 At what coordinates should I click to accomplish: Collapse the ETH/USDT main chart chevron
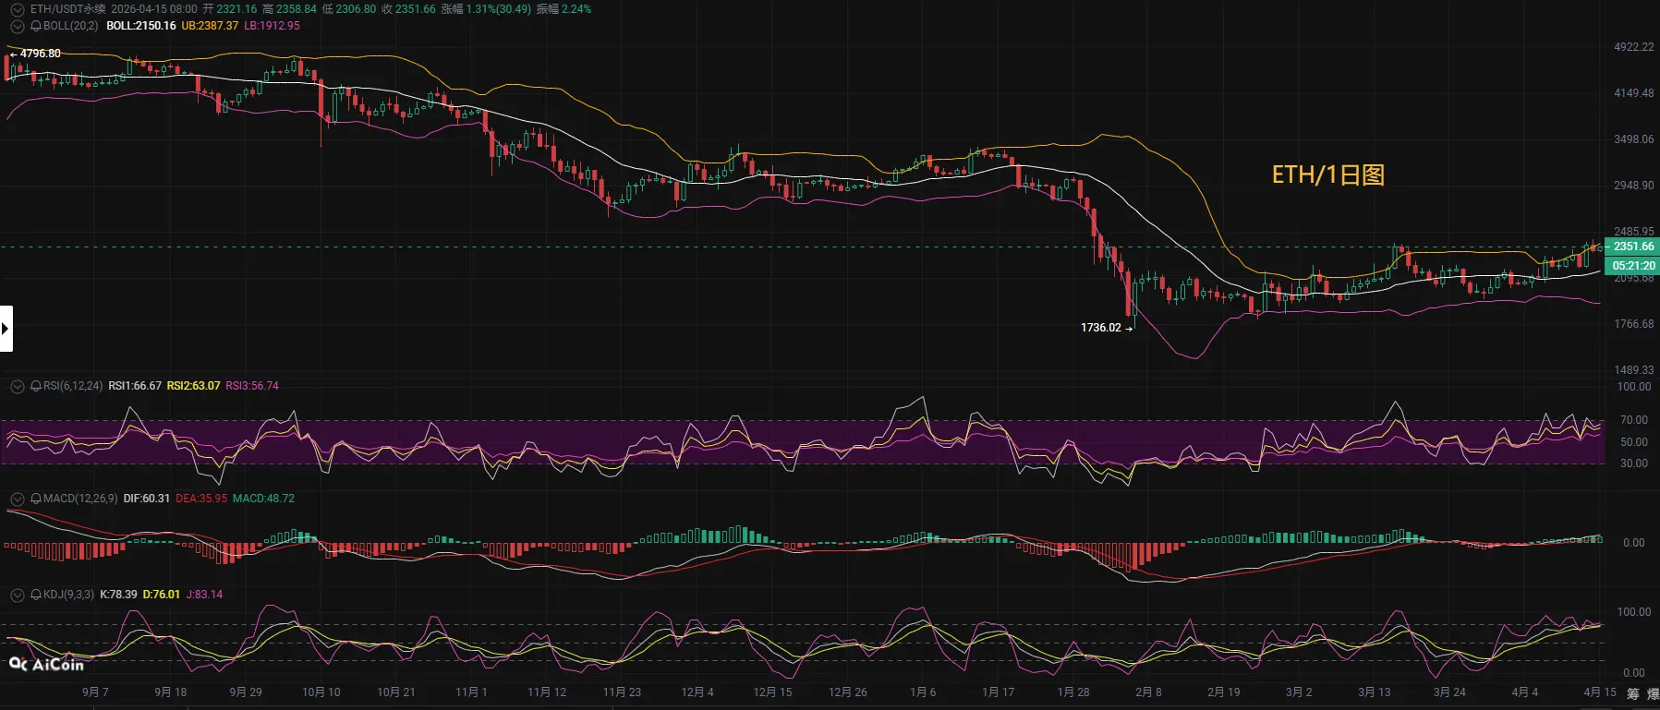[x=17, y=9]
